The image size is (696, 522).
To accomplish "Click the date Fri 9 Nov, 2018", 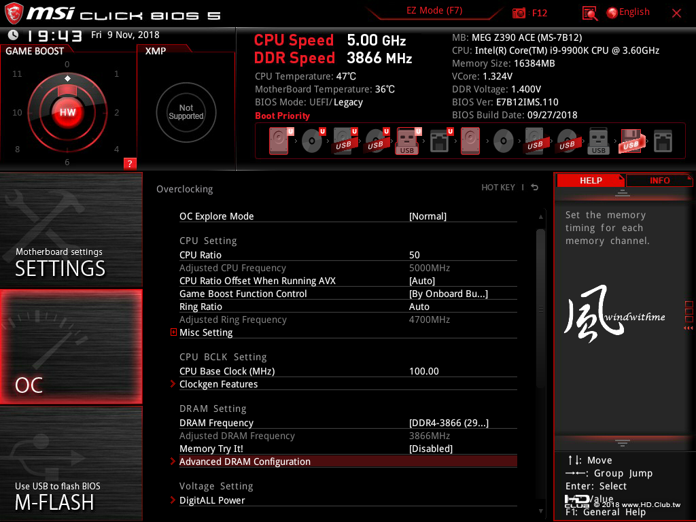I will coord(125,35).
